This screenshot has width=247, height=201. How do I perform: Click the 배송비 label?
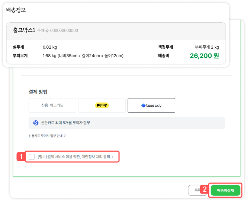[164, 56]
